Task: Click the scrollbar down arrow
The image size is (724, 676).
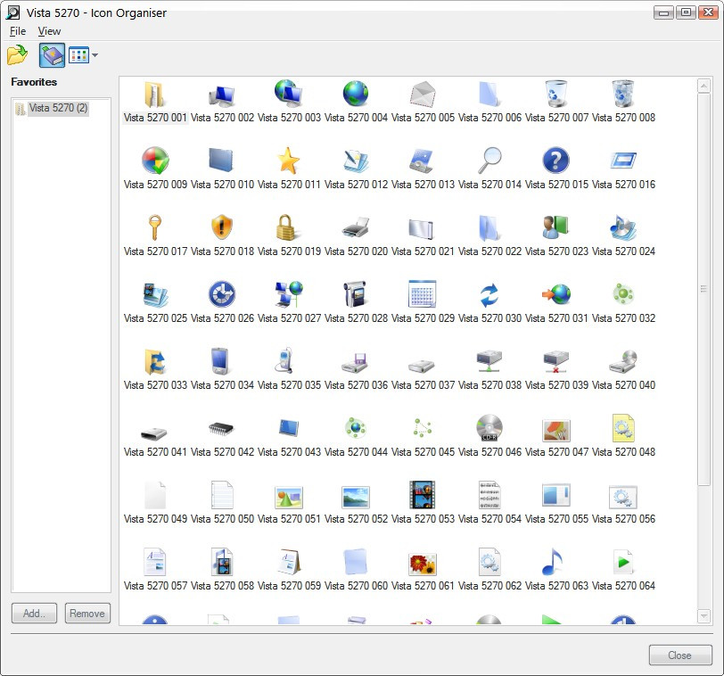Action: pos(703,615)
